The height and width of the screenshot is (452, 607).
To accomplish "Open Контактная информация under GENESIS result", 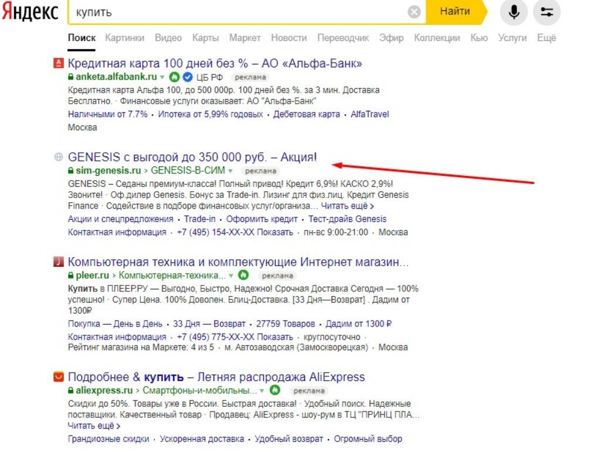I will click(x=117, y=232).
